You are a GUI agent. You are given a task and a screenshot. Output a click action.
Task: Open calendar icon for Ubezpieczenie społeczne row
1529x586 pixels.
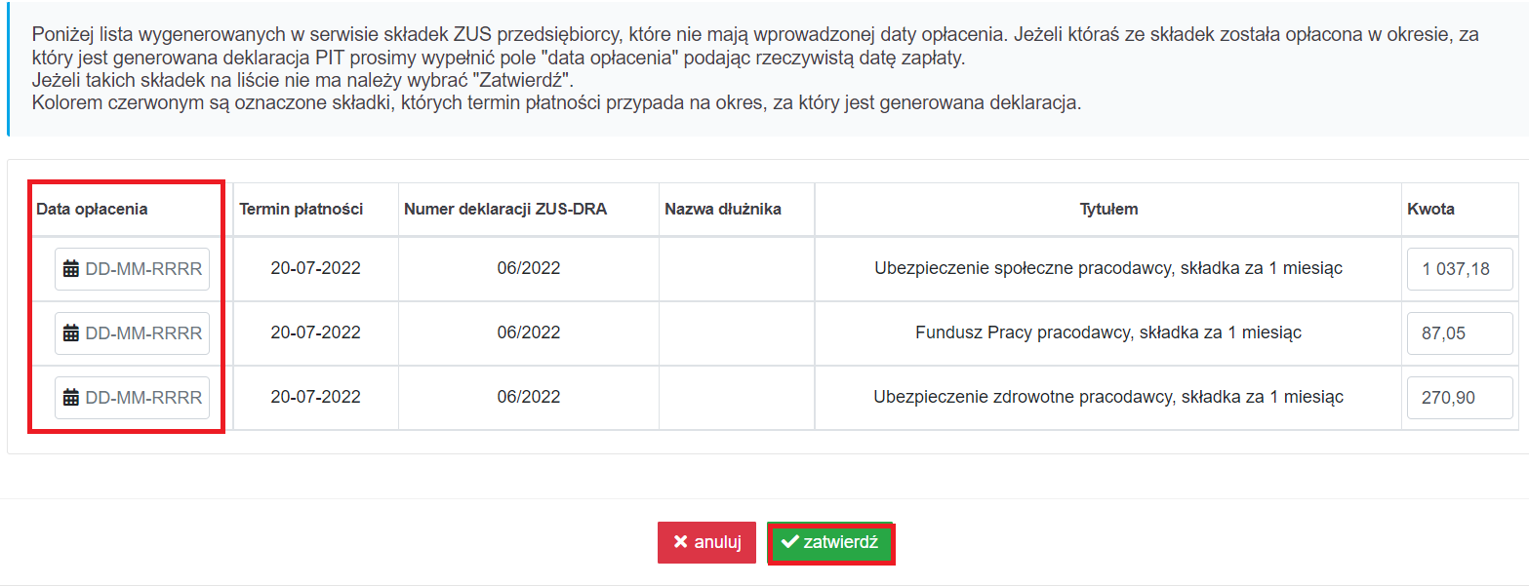point(70,269)
